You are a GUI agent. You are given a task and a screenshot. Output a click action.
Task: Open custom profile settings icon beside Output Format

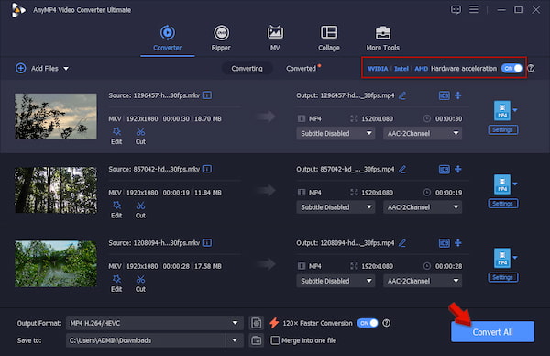(257, 323)
